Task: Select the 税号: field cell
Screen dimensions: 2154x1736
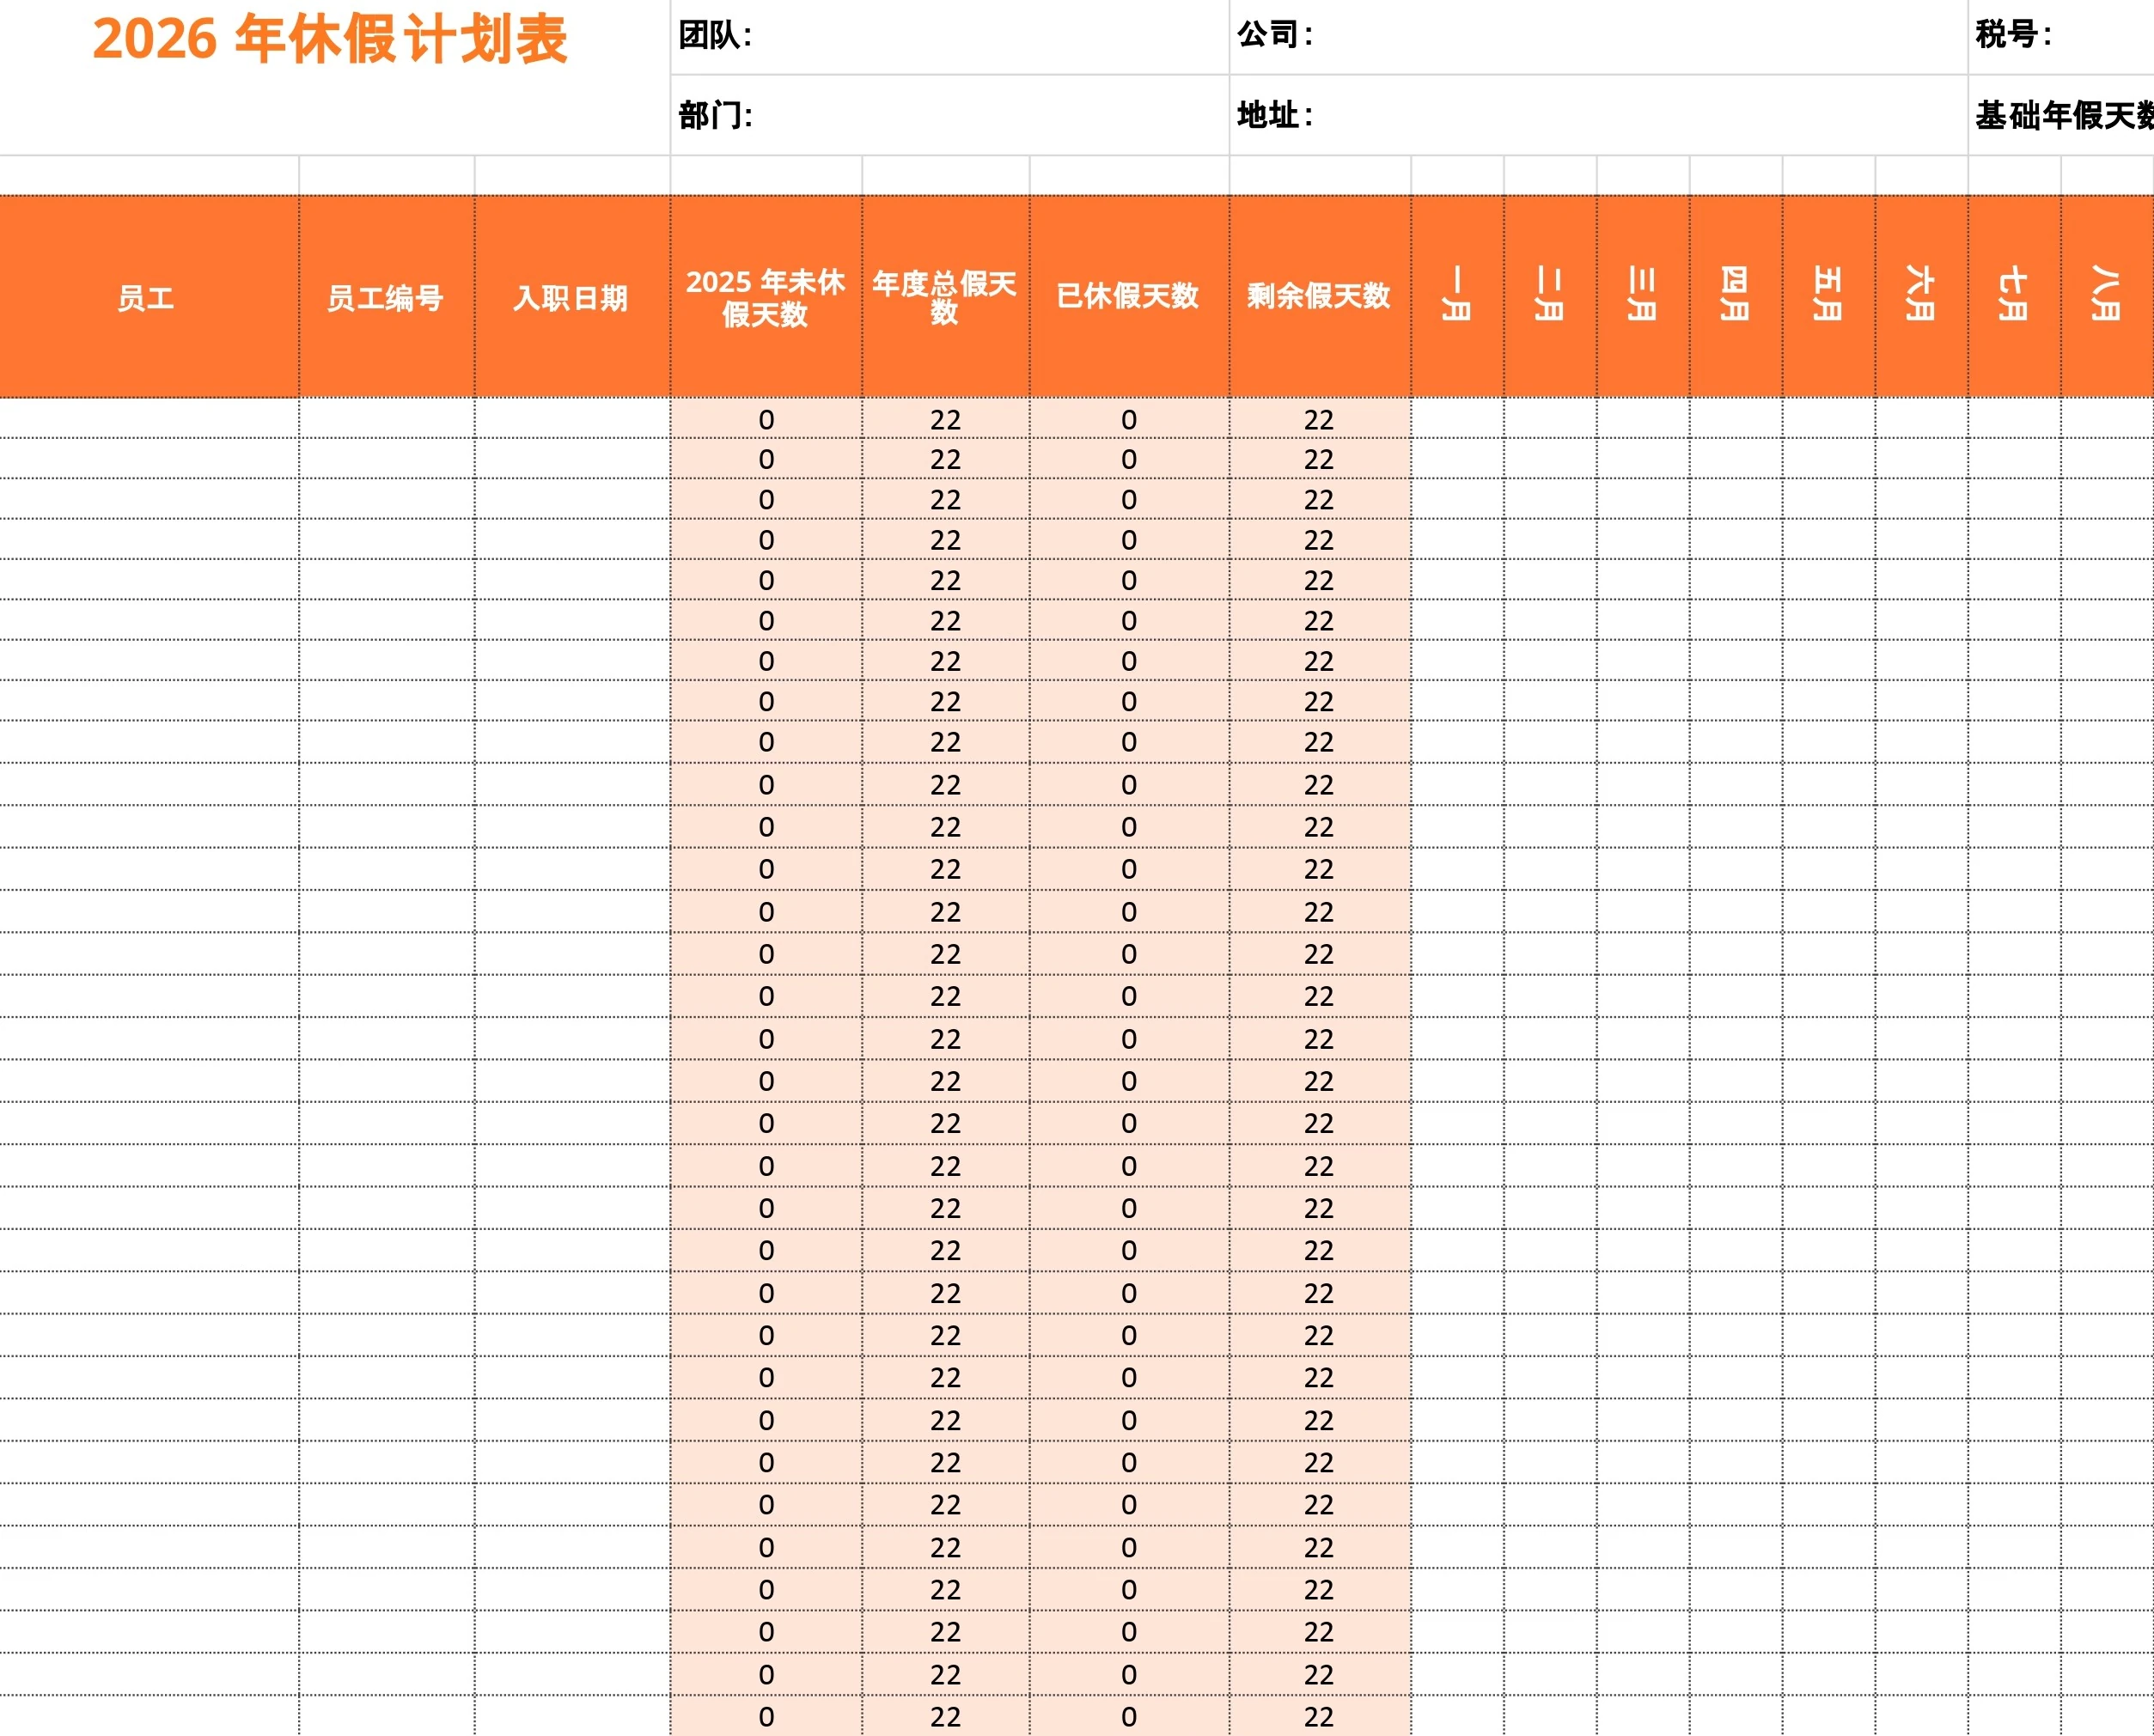Action: pyautogui.click(x=2061, y=37)
